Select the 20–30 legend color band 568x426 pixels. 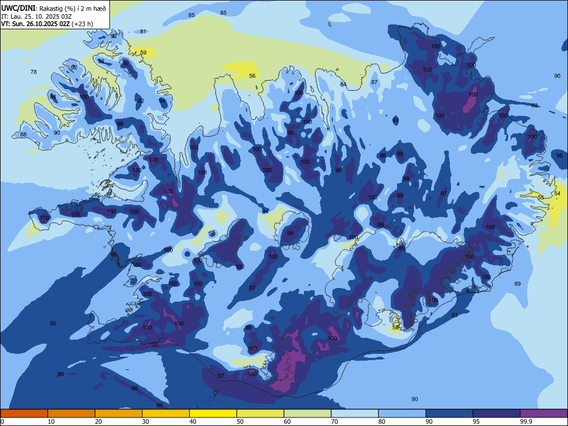pyautogui.click(x=119, y=414)
